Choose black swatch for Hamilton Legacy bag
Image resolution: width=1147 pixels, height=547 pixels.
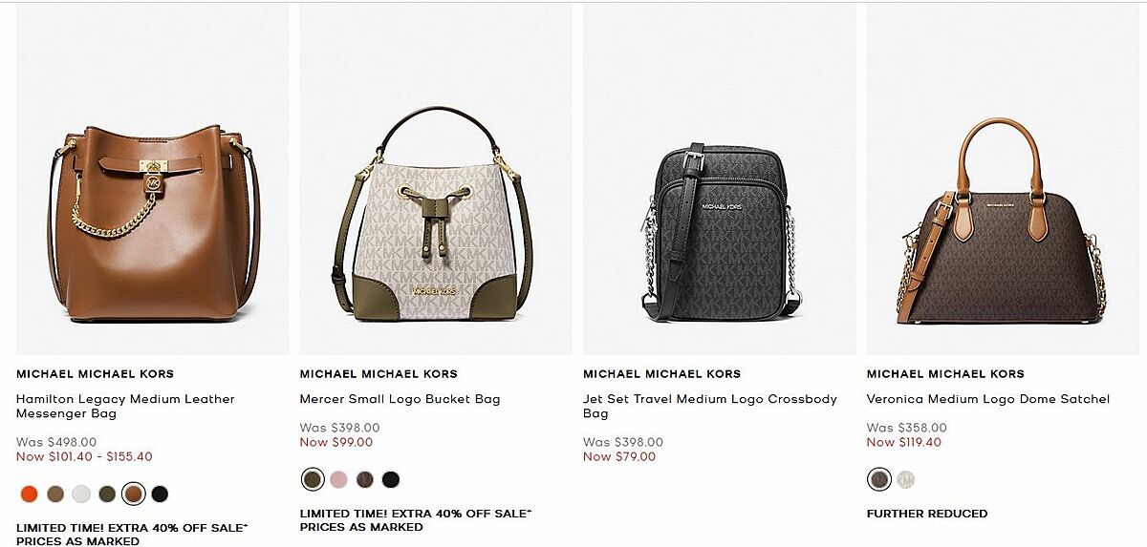click(160, 494)
